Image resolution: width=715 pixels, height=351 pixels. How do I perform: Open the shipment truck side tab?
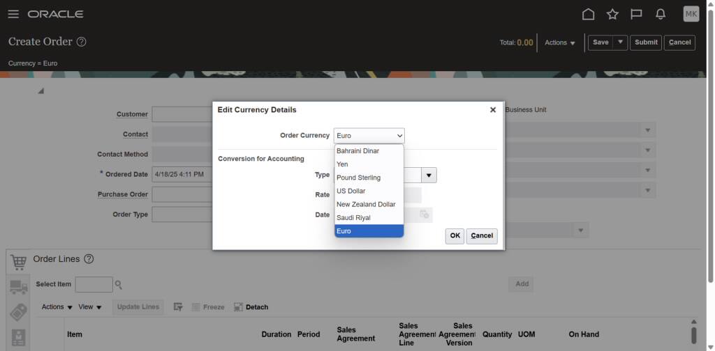click(x=18, y=287)
